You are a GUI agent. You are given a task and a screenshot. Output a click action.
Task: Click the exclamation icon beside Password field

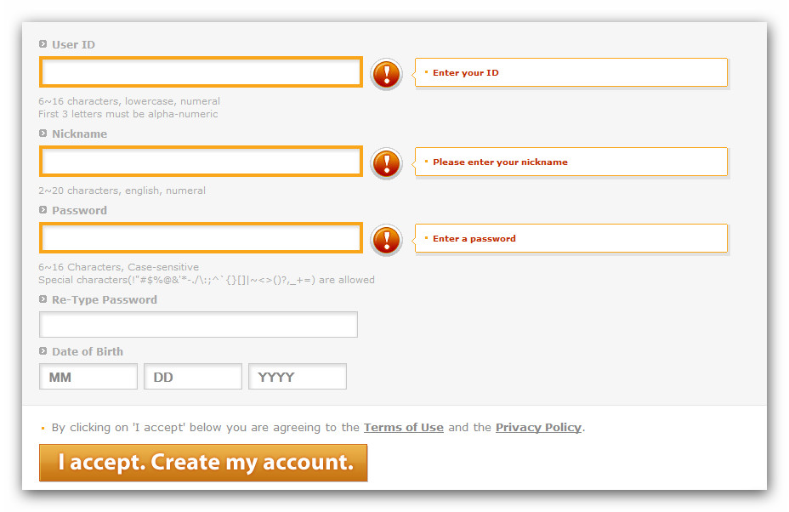(x=386, y=240)
